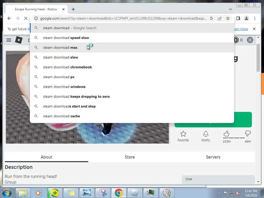Dislike the game with thumbs down

pyautogui.click(x=248, y=134)
